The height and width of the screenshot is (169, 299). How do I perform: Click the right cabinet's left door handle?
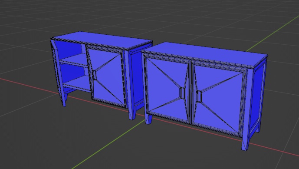pos(182,93)
